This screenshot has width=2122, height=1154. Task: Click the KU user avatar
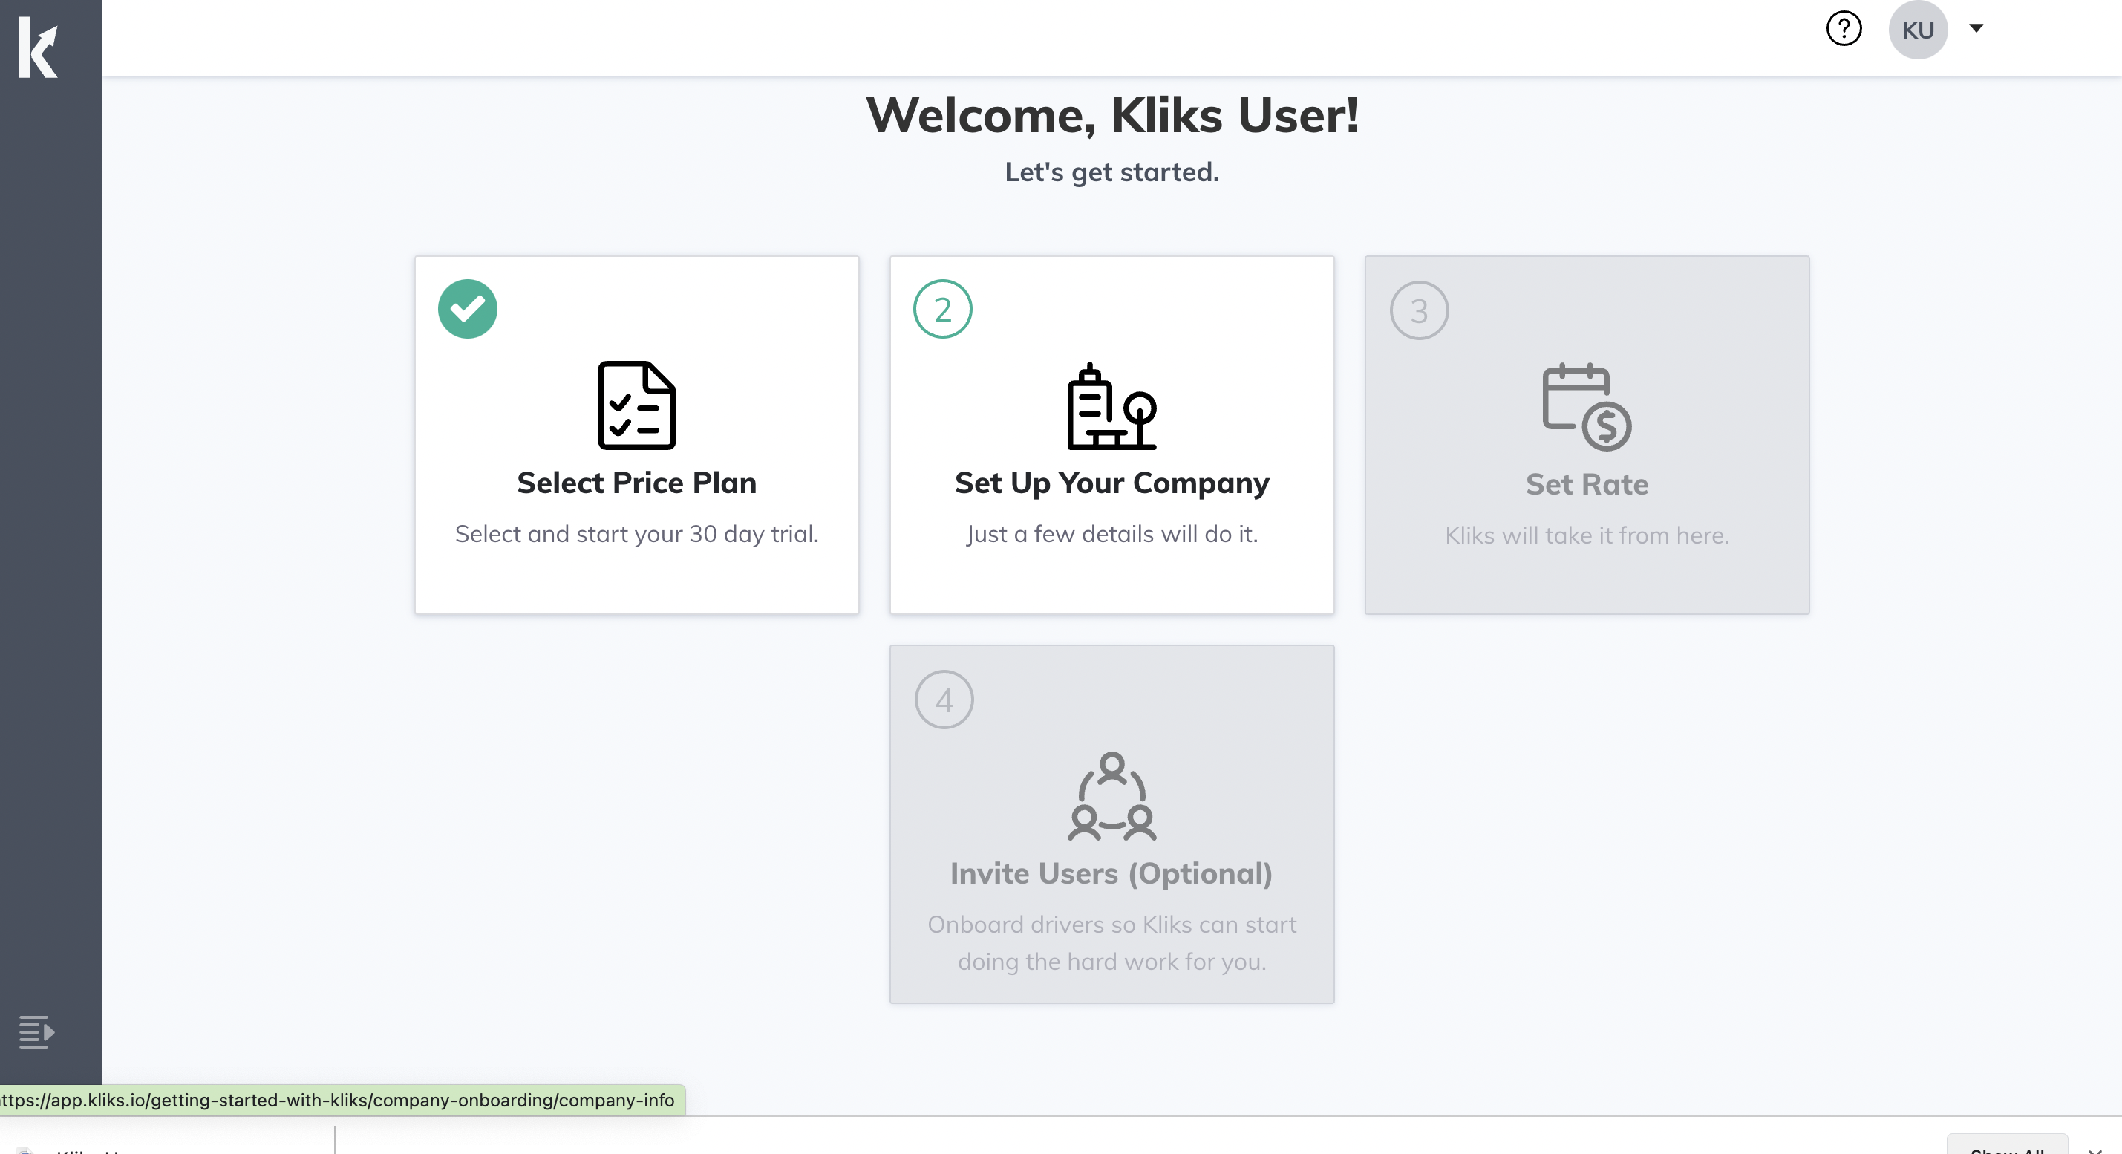[1917, 30]
